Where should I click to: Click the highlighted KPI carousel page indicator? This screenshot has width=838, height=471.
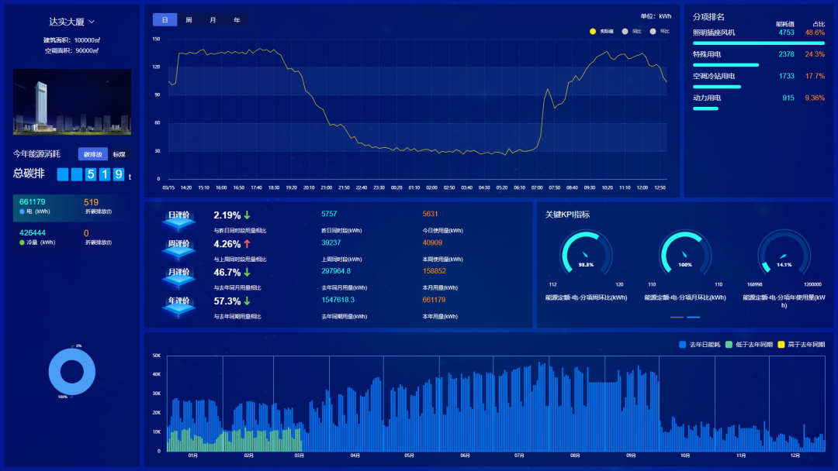point(694,318)
